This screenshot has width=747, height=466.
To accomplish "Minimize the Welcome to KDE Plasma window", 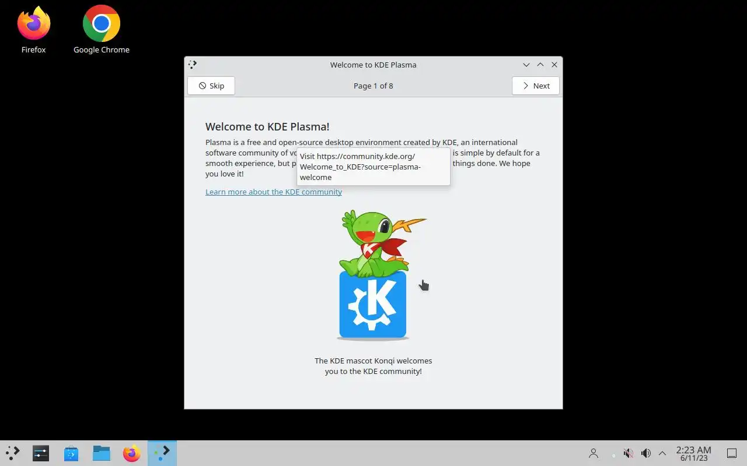I will point(526,65).
